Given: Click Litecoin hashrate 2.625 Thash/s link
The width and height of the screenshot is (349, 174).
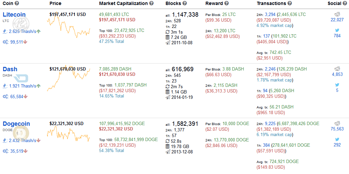Looking at the screenshot, I should click(x=23, y=31).
